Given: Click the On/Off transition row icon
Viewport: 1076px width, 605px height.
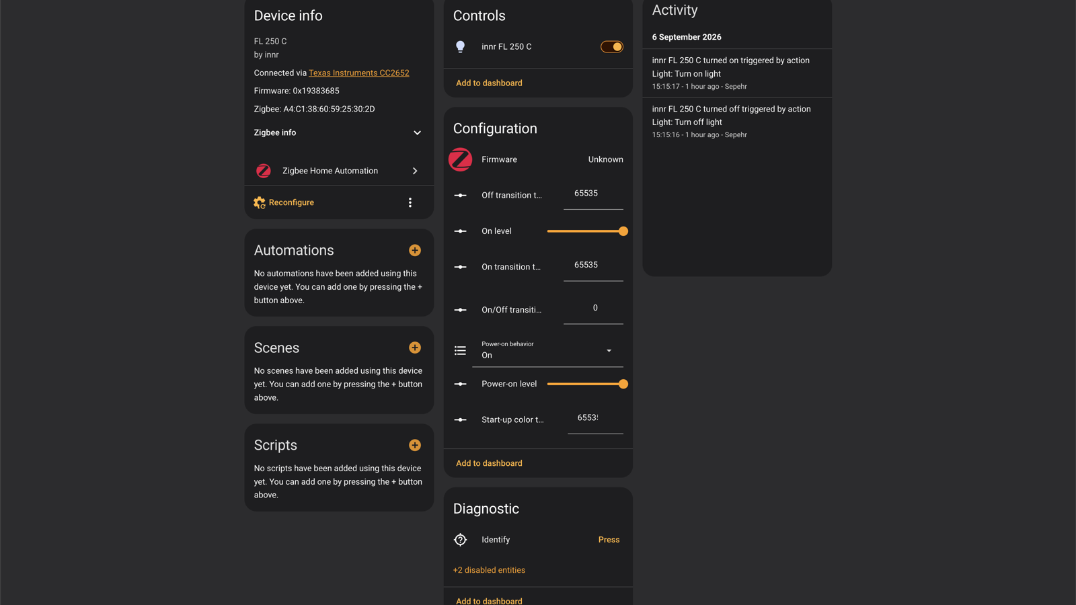Looking at the screenshot, I should (x=460, y=310).
